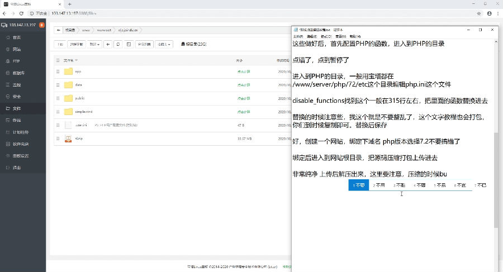This screenshot has width=503, height=272.
Task: Go to the www breadcrumb segment
Action: point(86,30)
